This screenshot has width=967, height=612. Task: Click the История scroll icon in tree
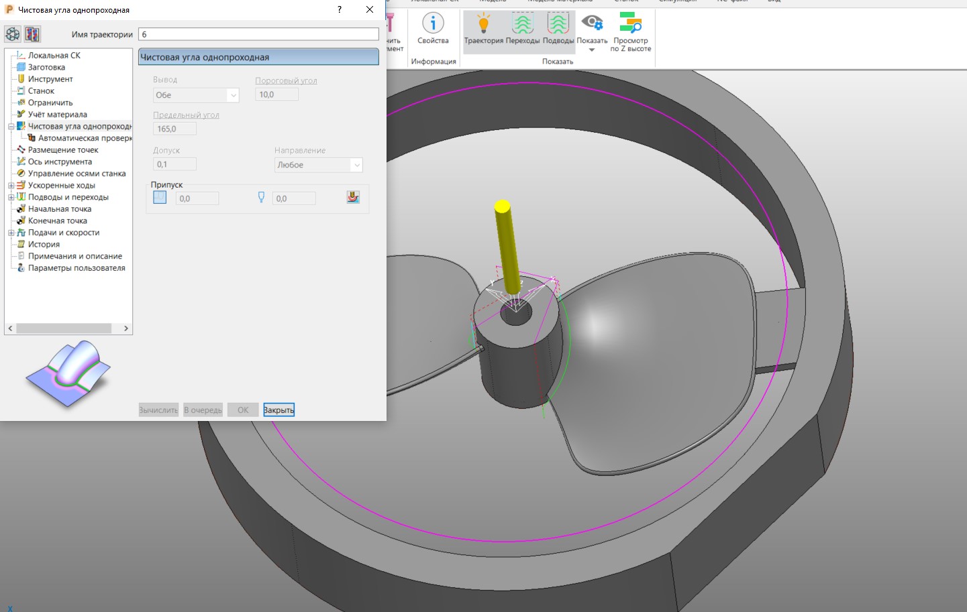tap(21, 245)
